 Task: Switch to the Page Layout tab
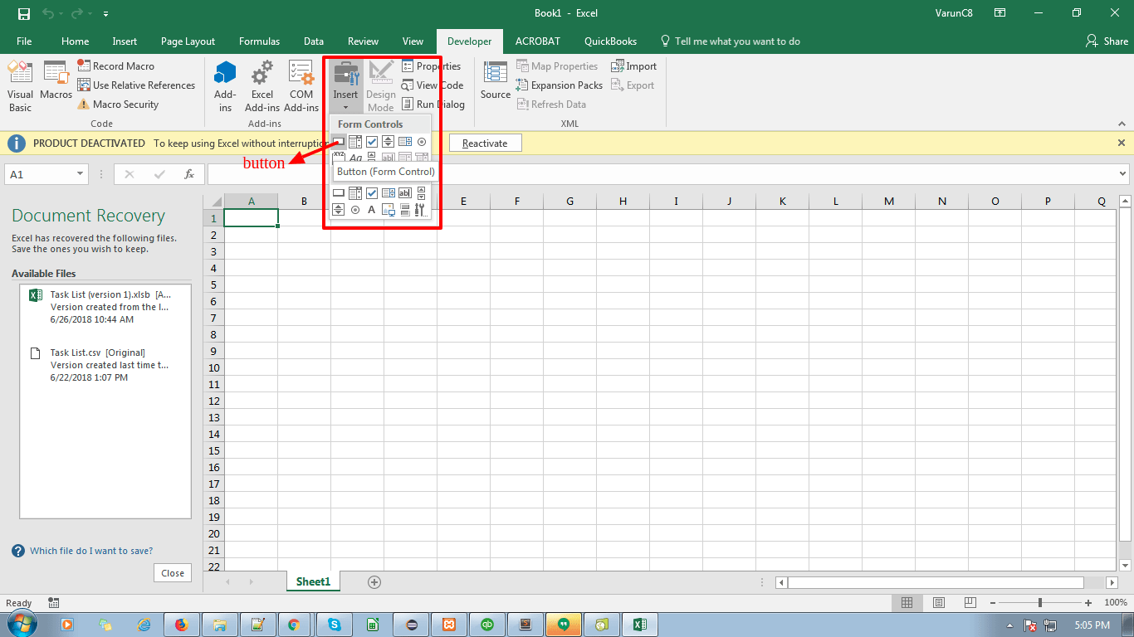pos(188,41)
